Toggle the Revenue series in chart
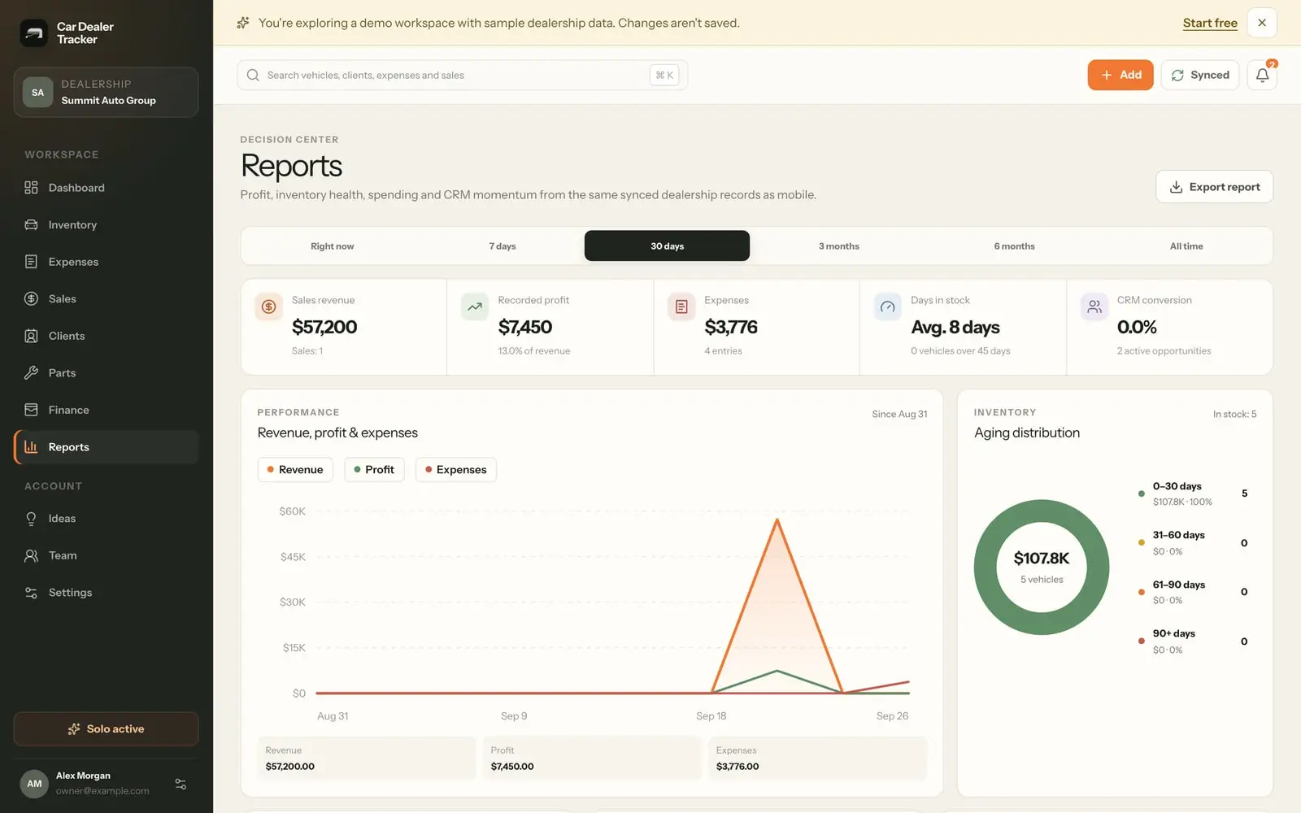 point(295,470)
